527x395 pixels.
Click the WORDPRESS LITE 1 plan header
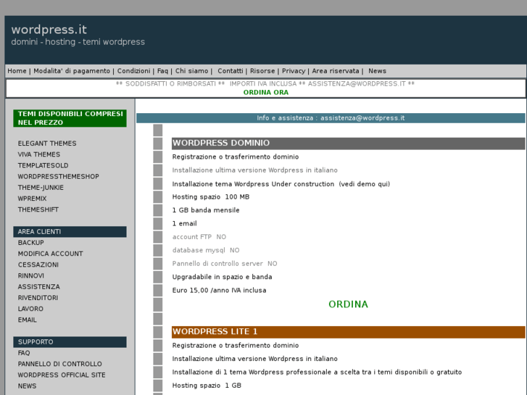coord(348,331)
